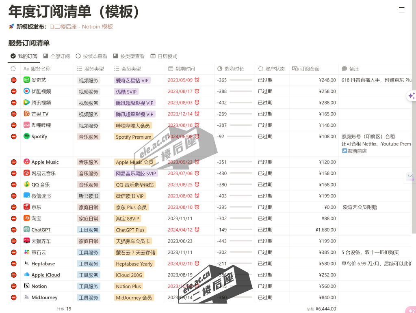Click the Spotify logo icon

pos(26,136)
